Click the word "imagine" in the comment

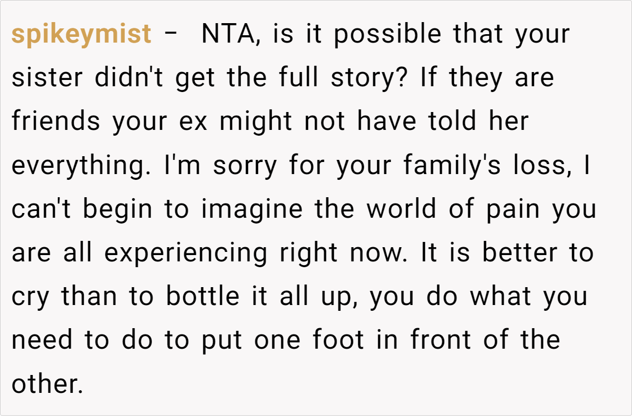(x=252, y=209)
